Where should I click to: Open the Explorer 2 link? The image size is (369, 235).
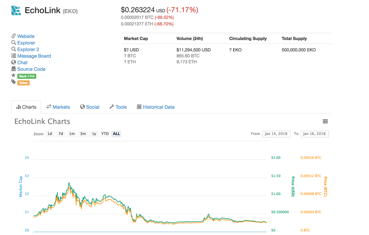coord(28,49)
